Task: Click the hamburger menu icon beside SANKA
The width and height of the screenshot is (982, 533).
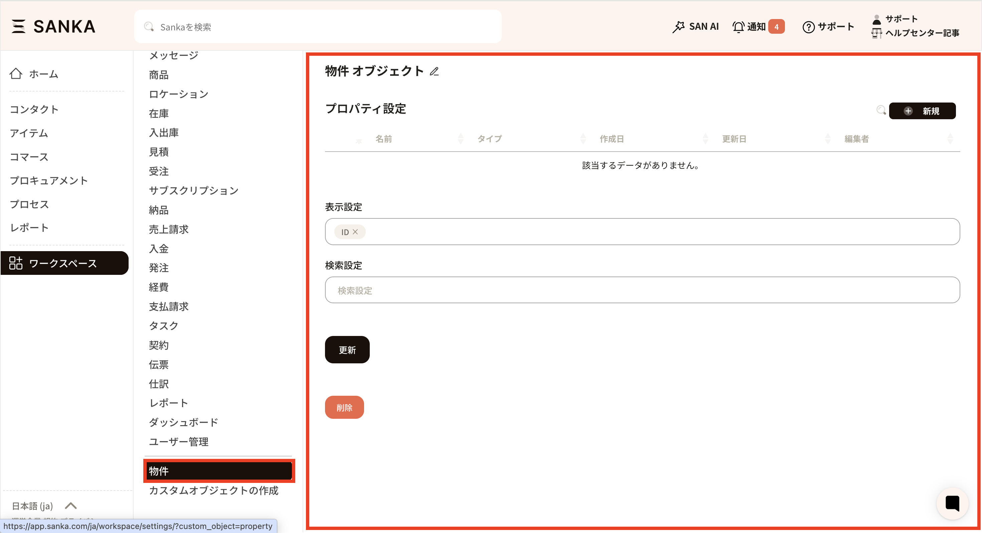Action: (18, 26)
